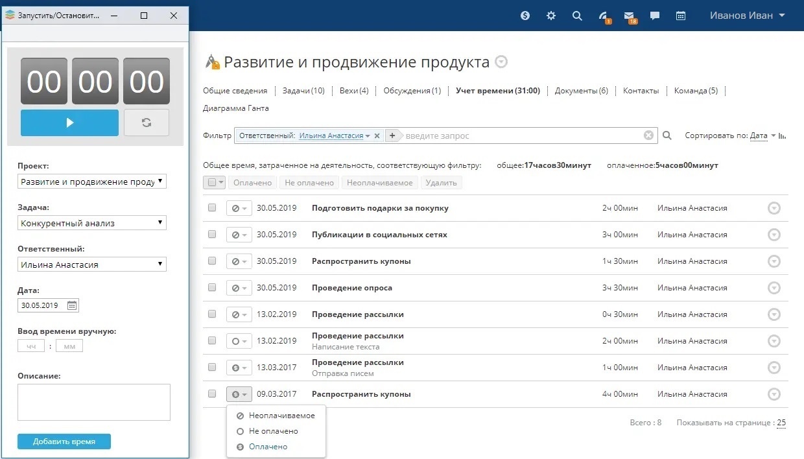Screen dimensions: 804x459
Task: Expand the 'Иванов Иван' user menu
Action: coord(746,16)
